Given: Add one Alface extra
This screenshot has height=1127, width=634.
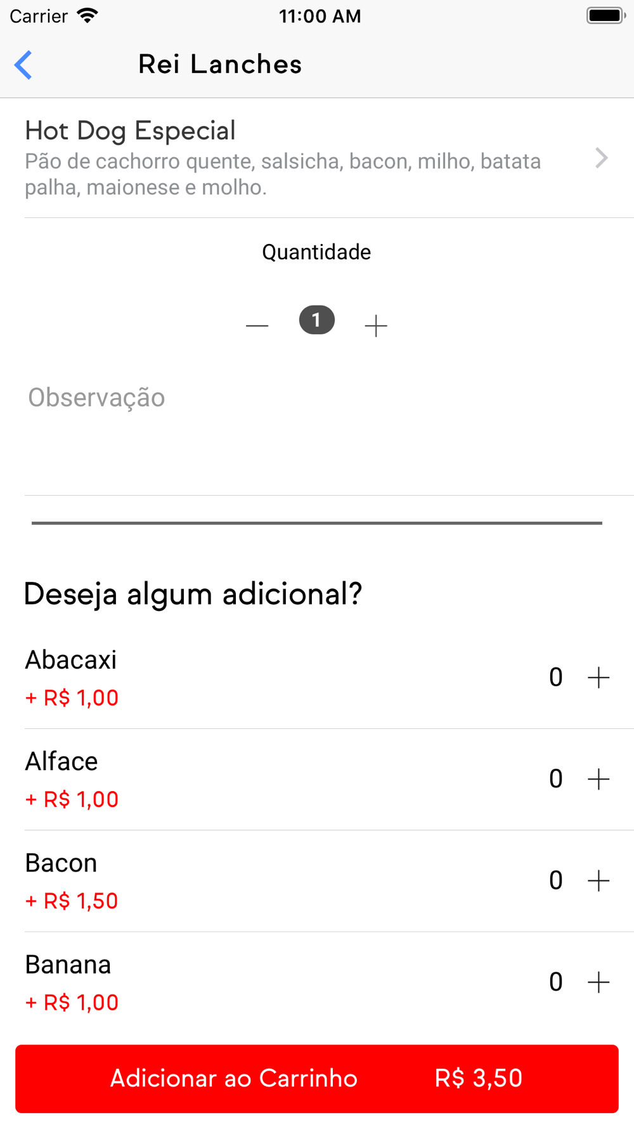Looking at the screenshot, I should pyautogui.click(x=598, y=779).
